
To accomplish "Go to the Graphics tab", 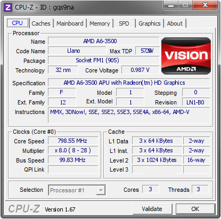I will pyautogui.click(x=150, y=23).
